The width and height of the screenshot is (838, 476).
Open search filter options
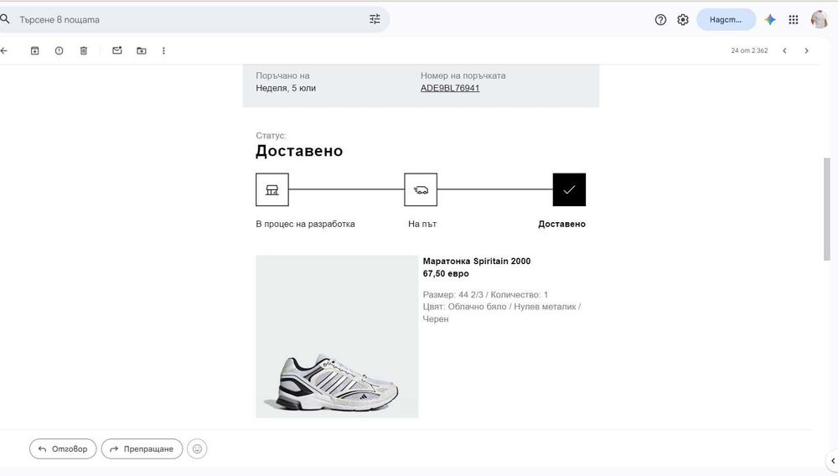[x=375, y=19]
